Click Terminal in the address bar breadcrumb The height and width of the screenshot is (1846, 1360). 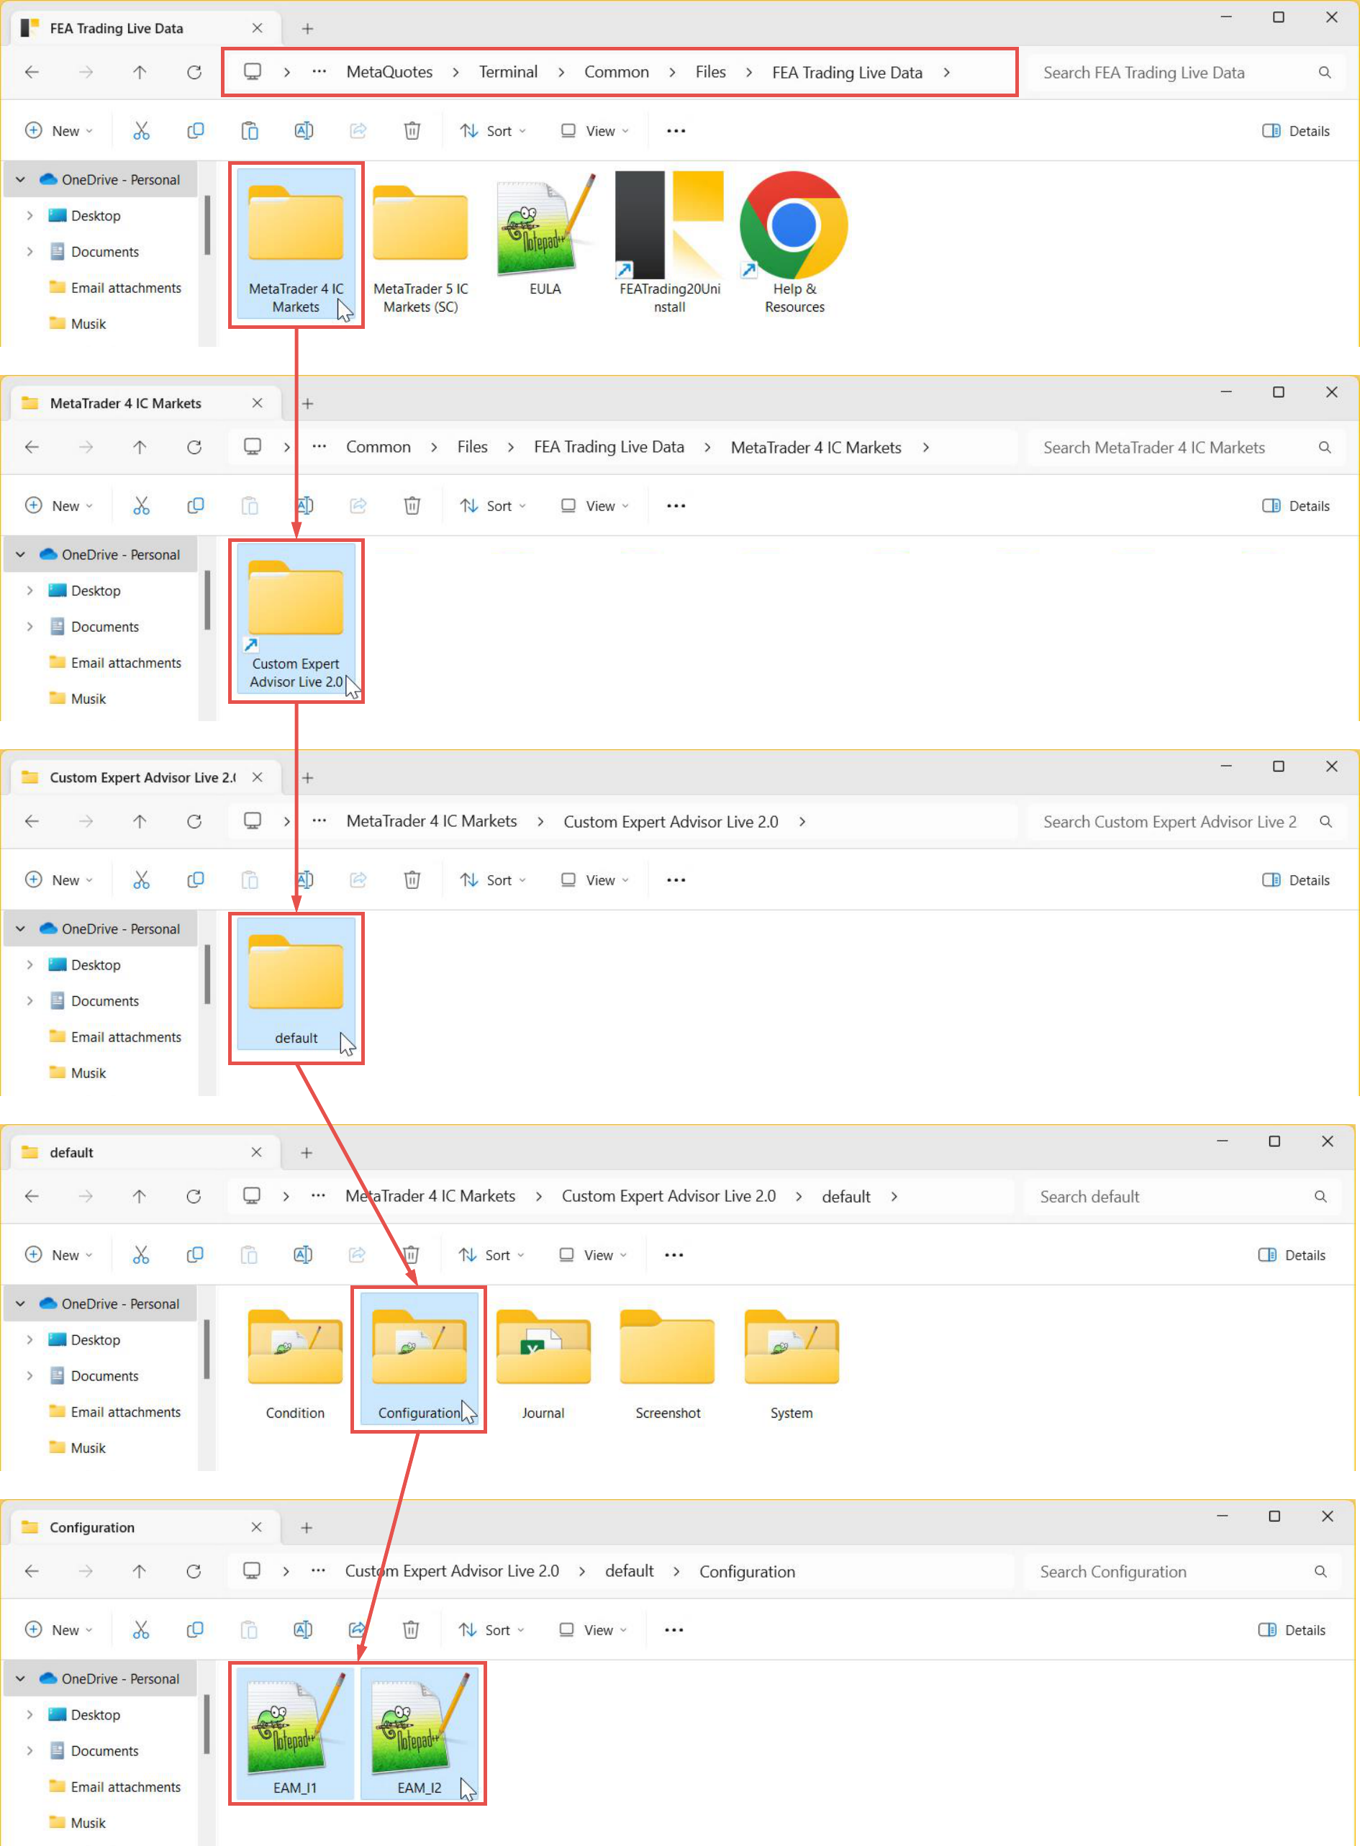(x=508, y=72)
